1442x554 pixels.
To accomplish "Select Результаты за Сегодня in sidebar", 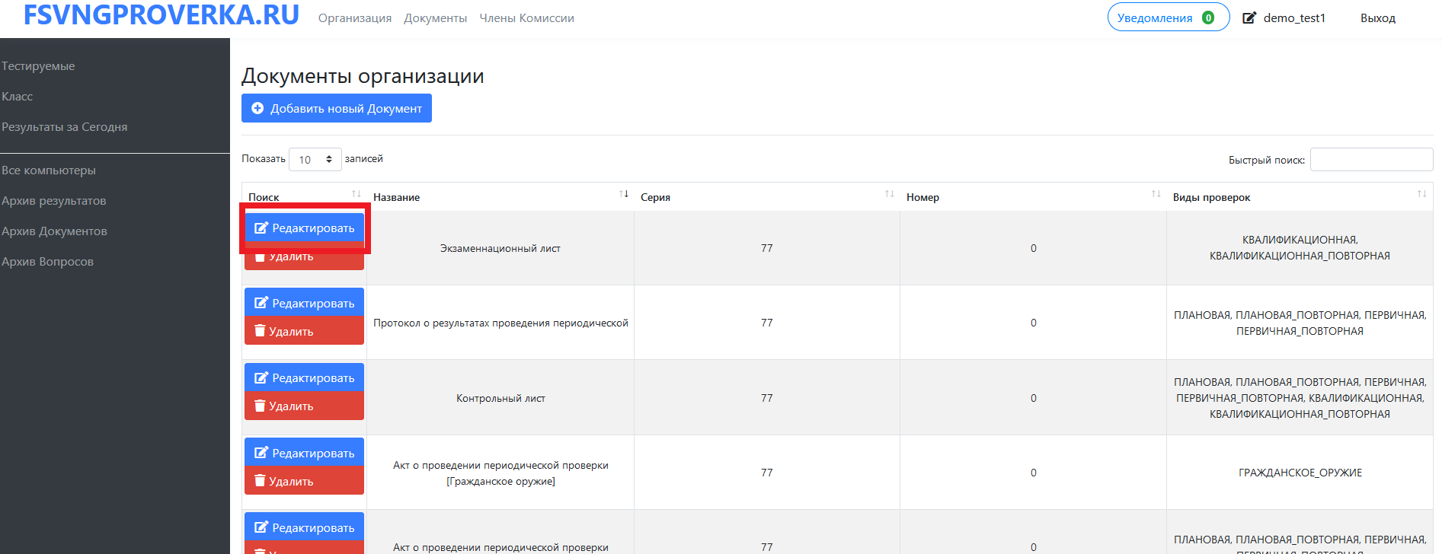I will pos(65,127).
